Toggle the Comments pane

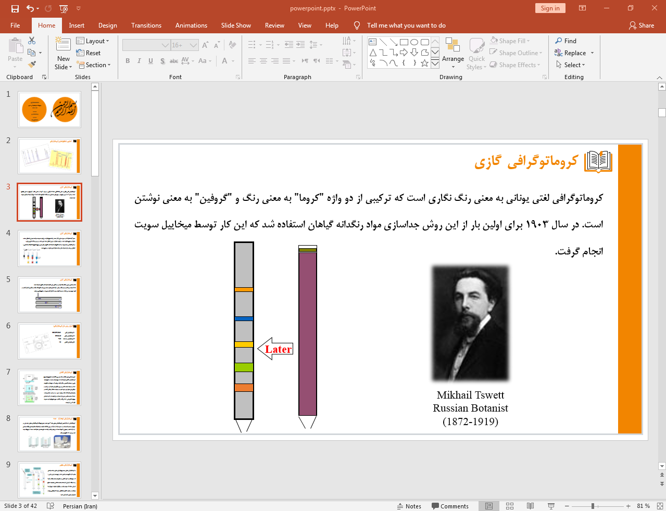point(450,506)
